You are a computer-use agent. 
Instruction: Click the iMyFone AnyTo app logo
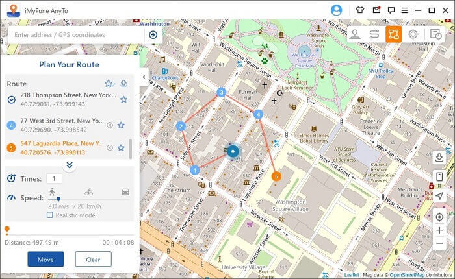tap(14, 10)
